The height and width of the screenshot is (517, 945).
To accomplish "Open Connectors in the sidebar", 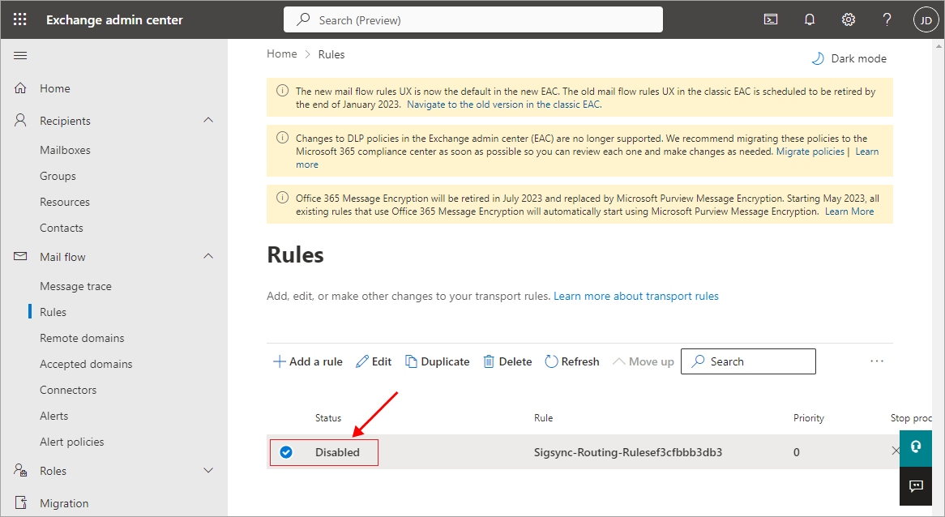I will point(68,390).
